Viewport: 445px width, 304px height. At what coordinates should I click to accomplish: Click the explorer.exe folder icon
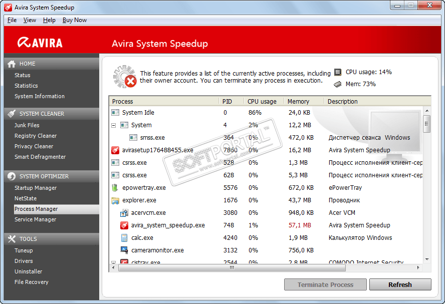(x=115, y=200)
